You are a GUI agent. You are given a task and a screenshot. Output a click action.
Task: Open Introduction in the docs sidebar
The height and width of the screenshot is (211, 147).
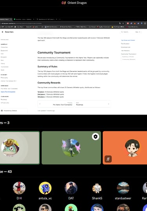[5, 40]
